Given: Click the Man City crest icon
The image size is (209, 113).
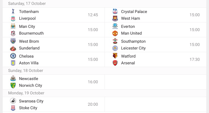Looking at the screenshot, I should point(13,26).
